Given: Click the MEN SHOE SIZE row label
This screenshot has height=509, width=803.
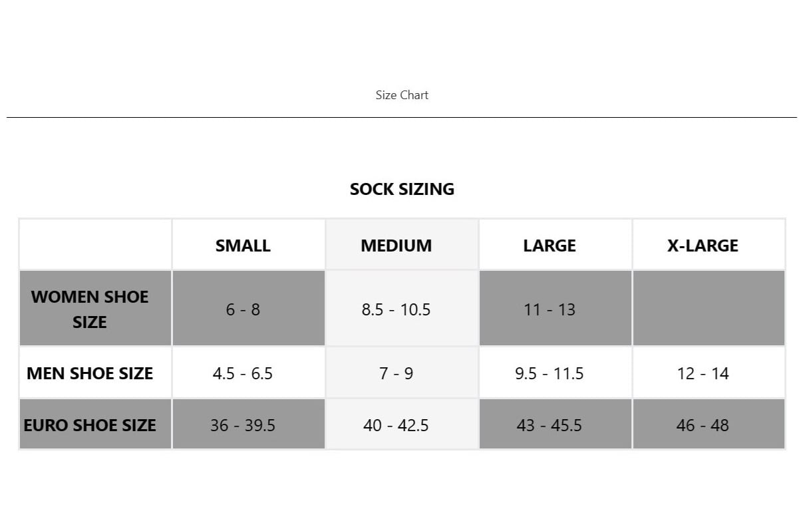Looking at the screenshot, I should pos(90,373).
